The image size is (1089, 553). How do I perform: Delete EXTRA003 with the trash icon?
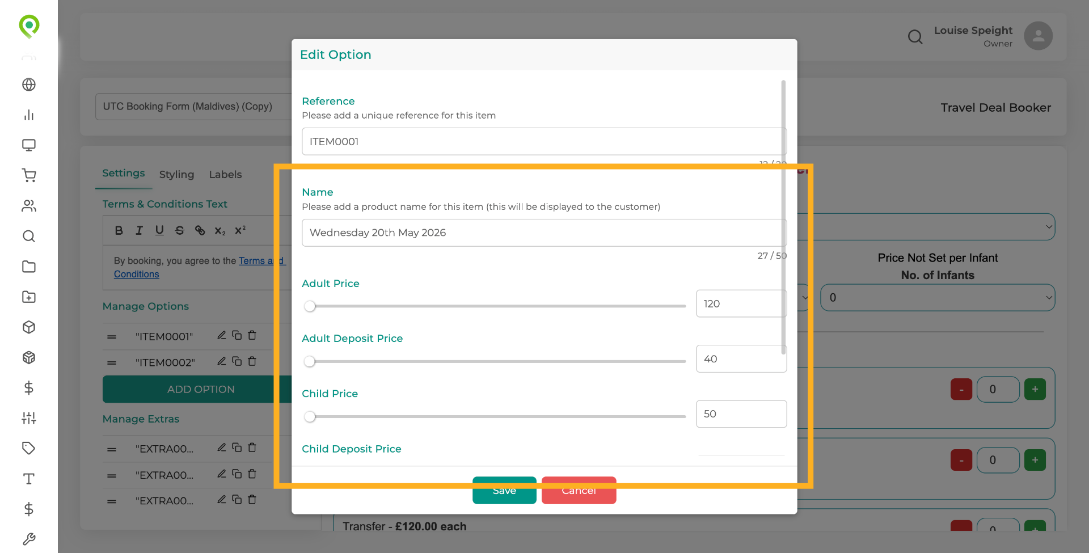(x=252, y=500)
